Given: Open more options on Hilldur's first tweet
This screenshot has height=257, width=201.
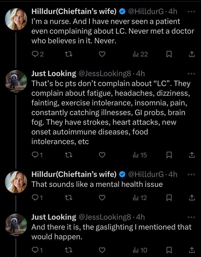Looking at the screenshot, I should 191,12.
